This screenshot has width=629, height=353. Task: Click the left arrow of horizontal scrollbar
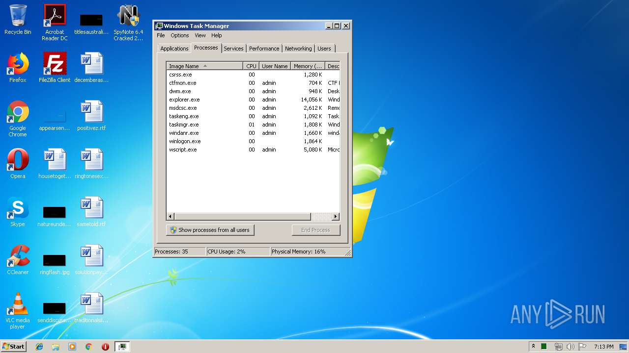(x=171, y=216)
